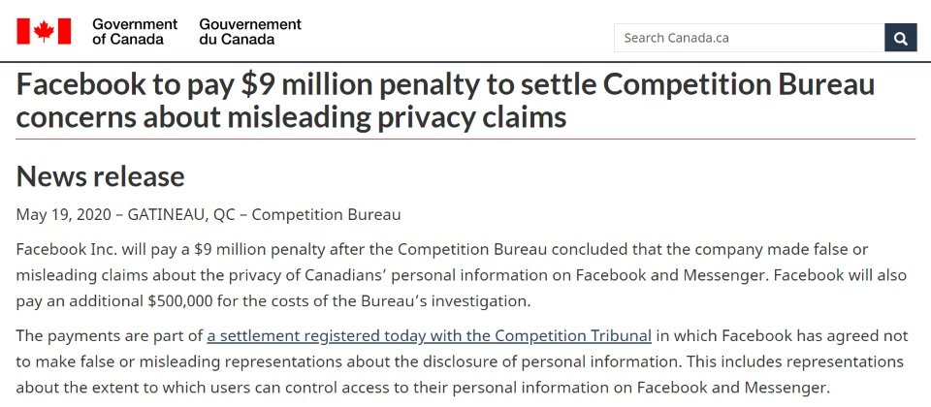This screenshot has width=931, height=407.
Task: Focus the Search Canada.ca field
Action: (x=749, y=38)
